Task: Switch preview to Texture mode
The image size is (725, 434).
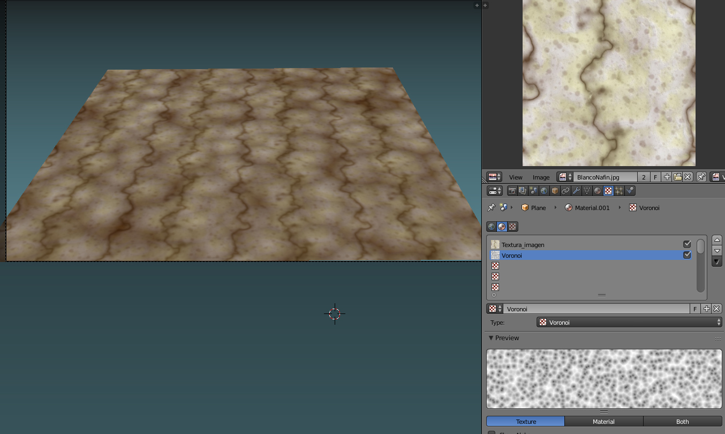Action: point(526,422)
